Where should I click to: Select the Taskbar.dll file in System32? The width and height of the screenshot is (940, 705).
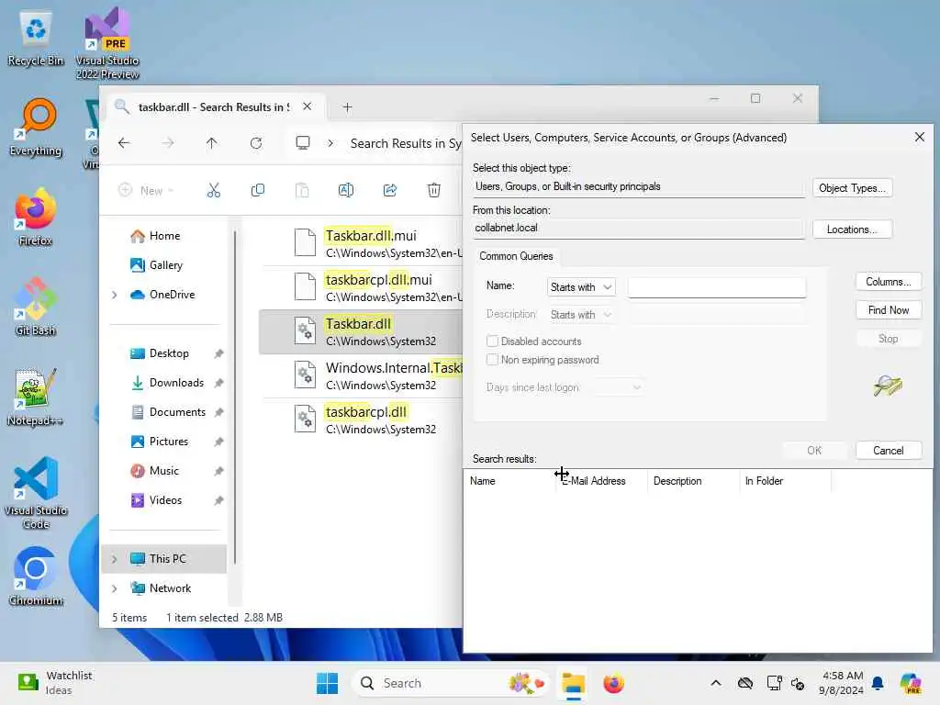tap(361, 331)
